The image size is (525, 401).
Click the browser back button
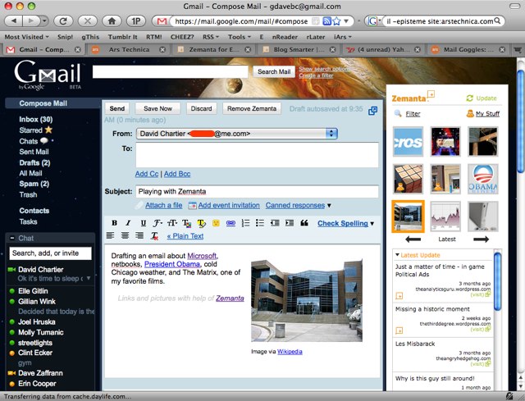pos(14,21)
